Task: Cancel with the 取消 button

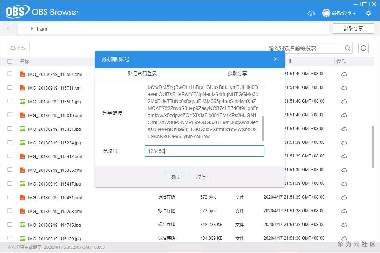Action: tap(201, 177)
